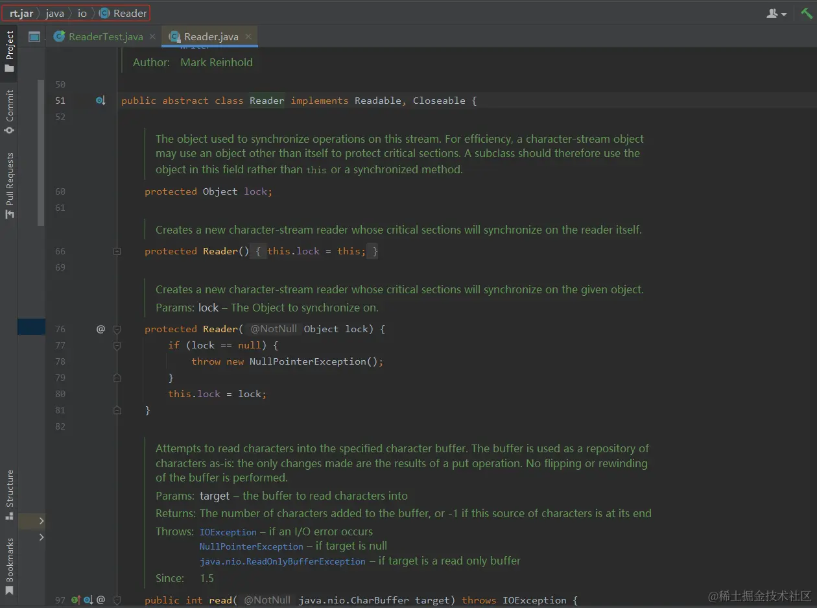Expand the highlighted project tree row chevron
Screen dimensions: 817x608
(x=41, y=521)
